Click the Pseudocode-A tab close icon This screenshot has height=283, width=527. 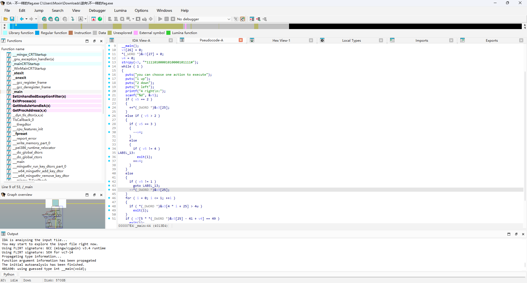(241, 40)
